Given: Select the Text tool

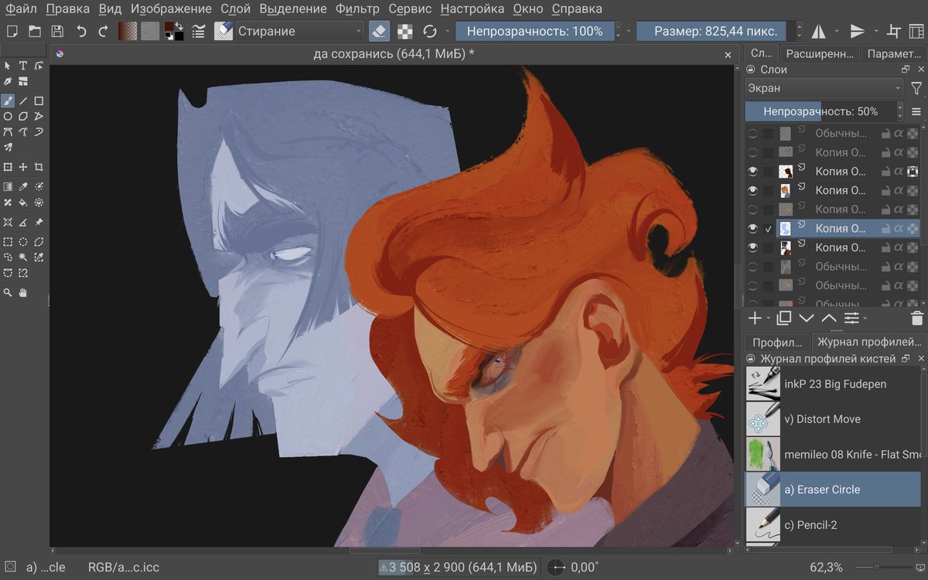Looking at the screenshot, I should [23, 66].
